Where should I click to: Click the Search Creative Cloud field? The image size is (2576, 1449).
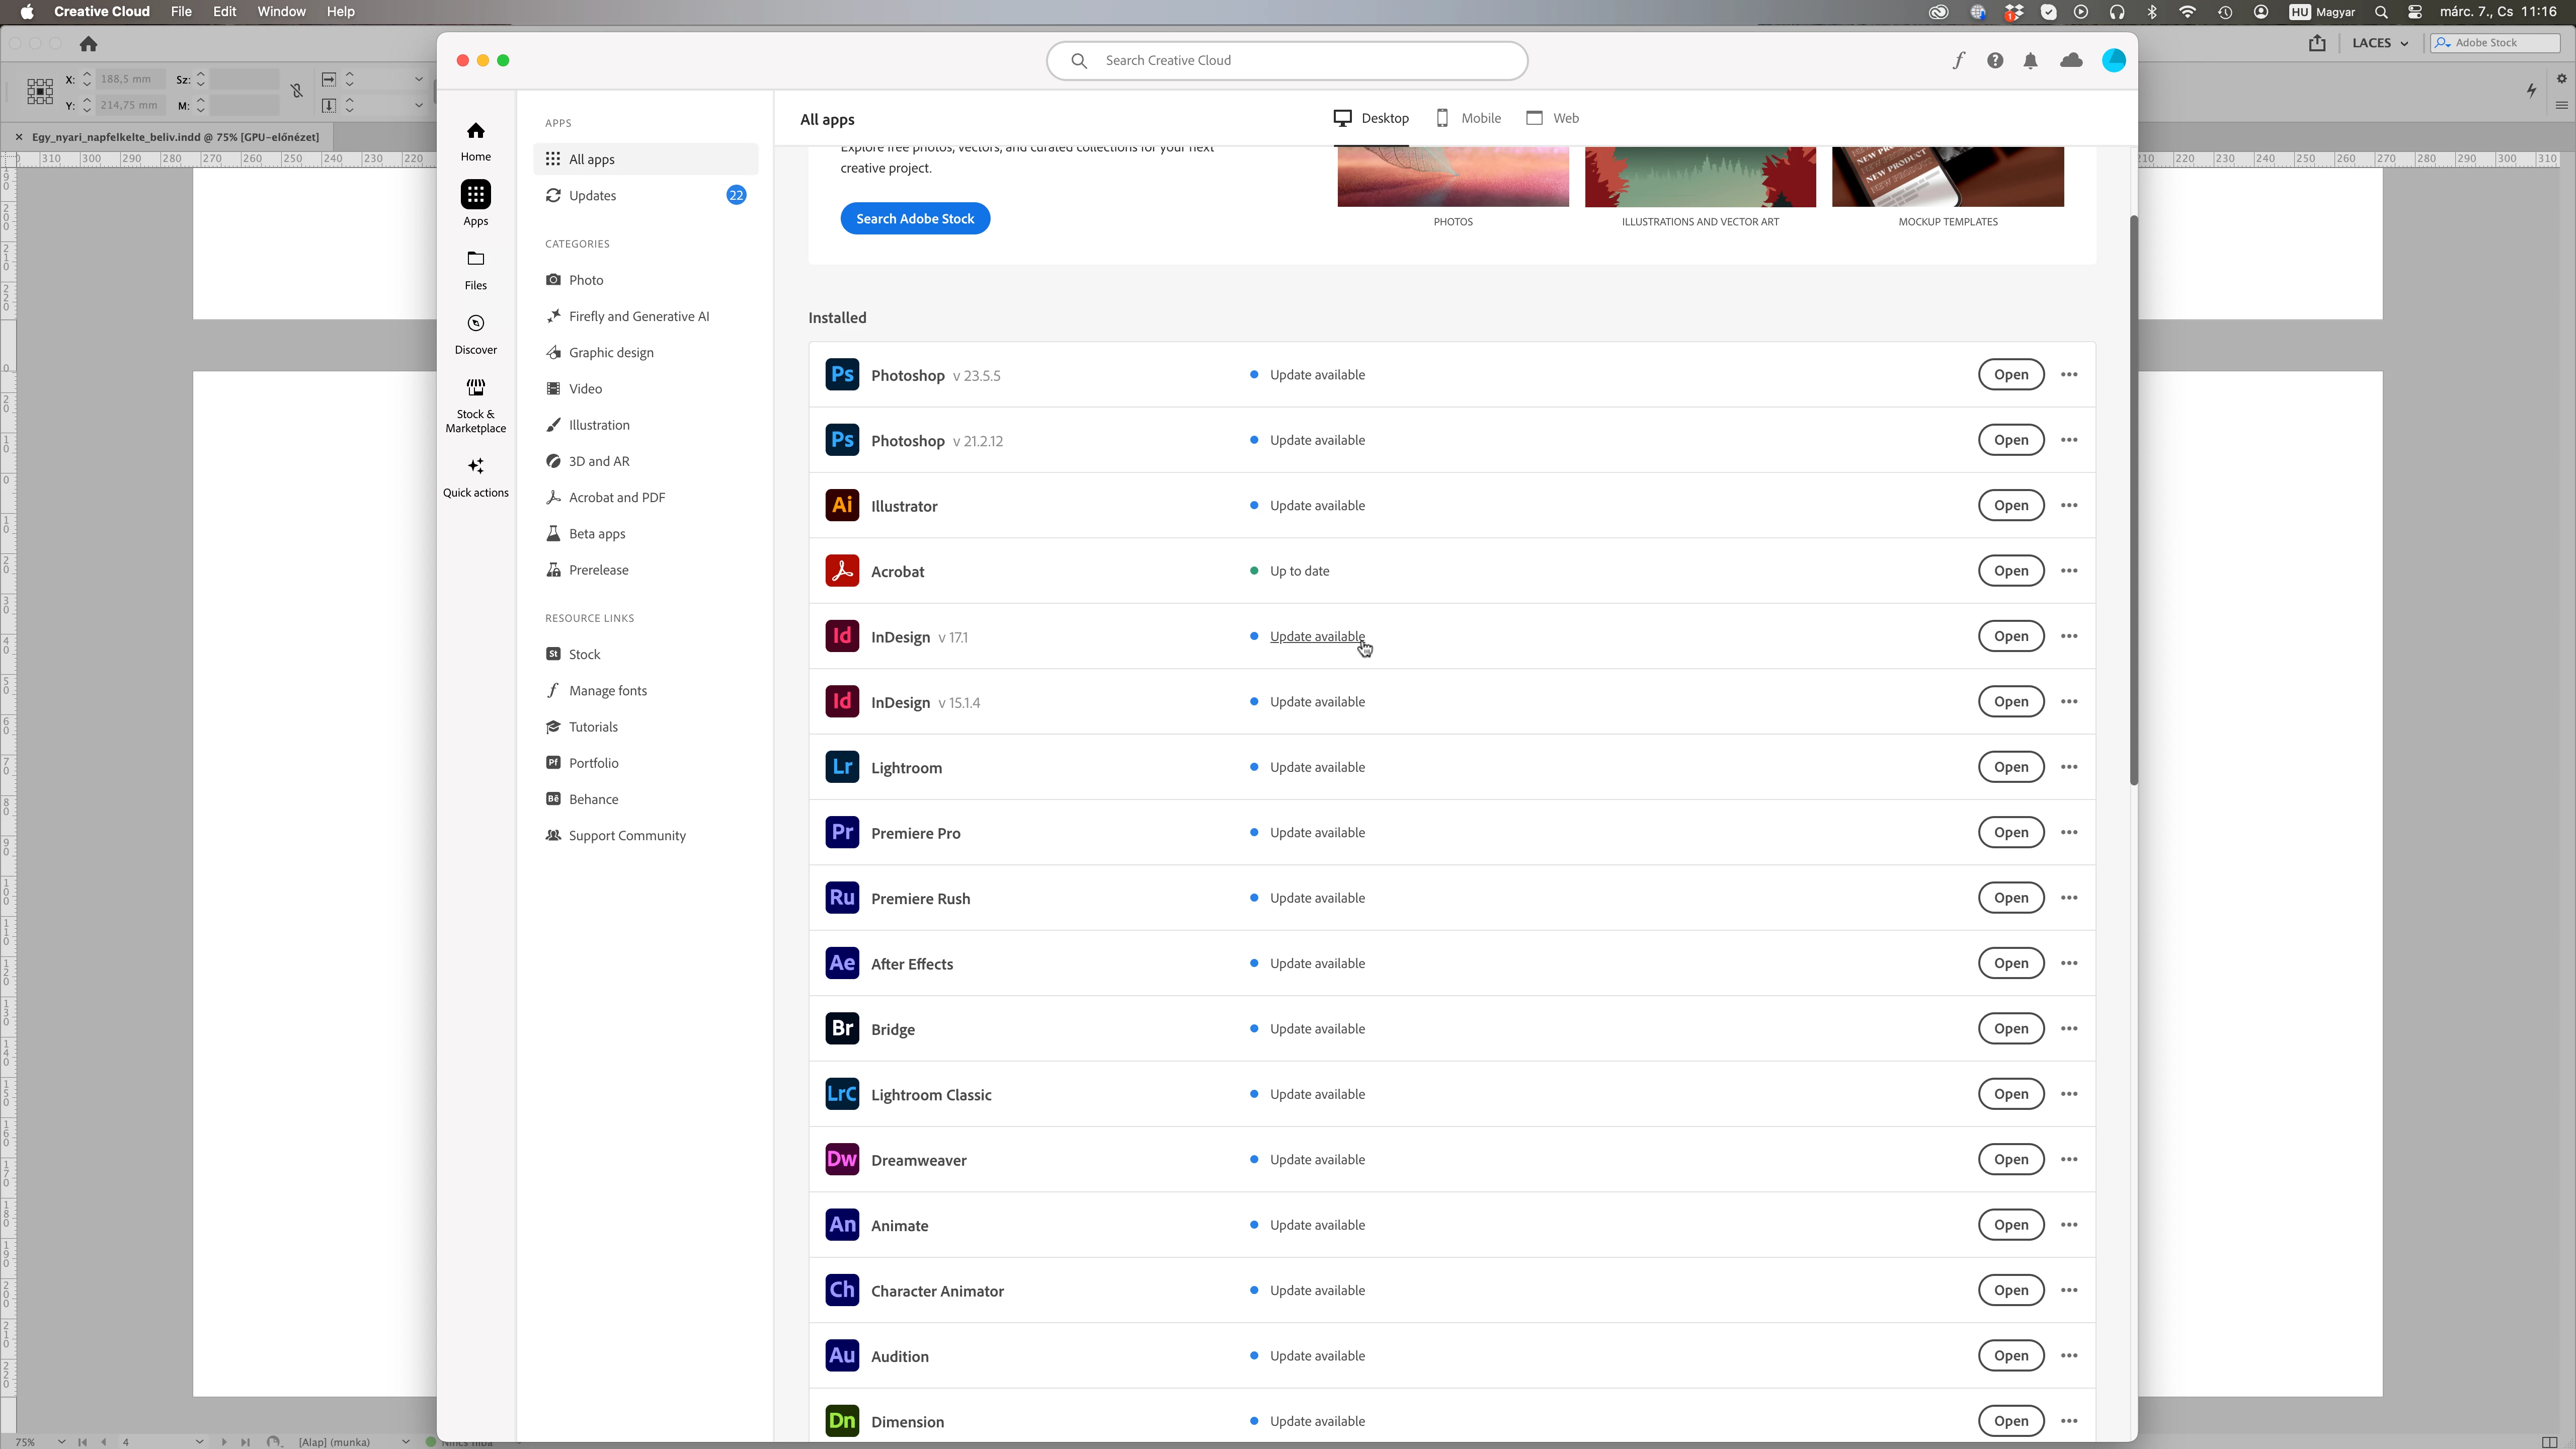pos(1286,60)
